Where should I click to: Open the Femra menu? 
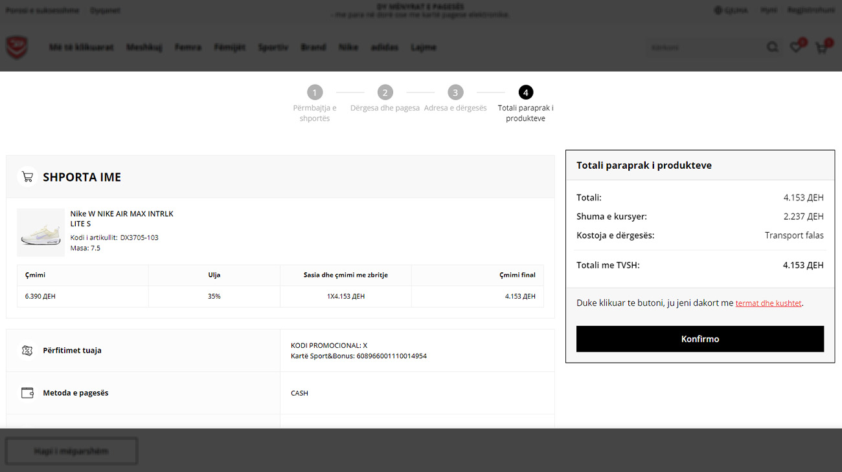tap(188, 47)
